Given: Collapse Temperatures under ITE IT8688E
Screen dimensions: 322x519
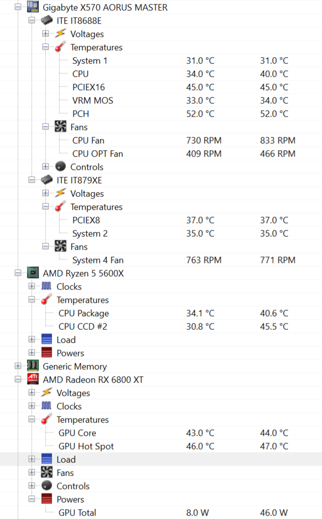Looking at the screenshot, I should pos(45,47).
